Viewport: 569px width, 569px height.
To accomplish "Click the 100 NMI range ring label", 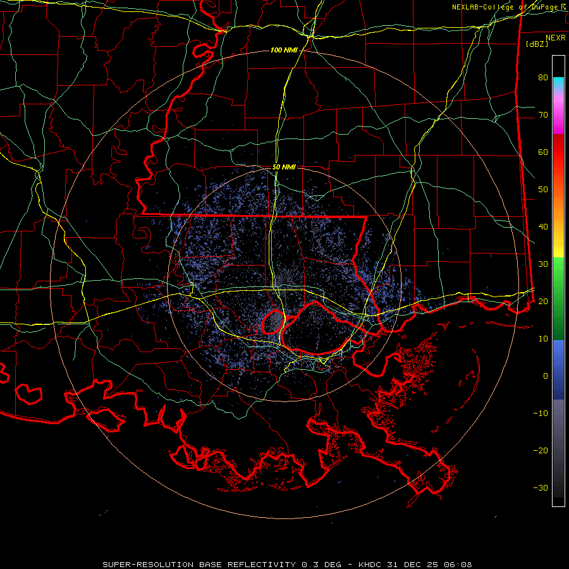I will pyautogui.click(x=284, y=50).
